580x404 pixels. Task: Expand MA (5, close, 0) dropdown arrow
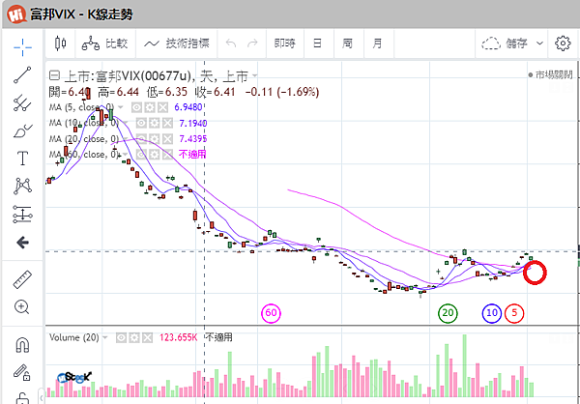120,107
